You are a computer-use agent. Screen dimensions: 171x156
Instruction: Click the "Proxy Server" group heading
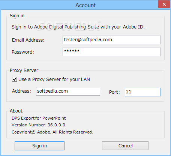click(x=24, y=70)
